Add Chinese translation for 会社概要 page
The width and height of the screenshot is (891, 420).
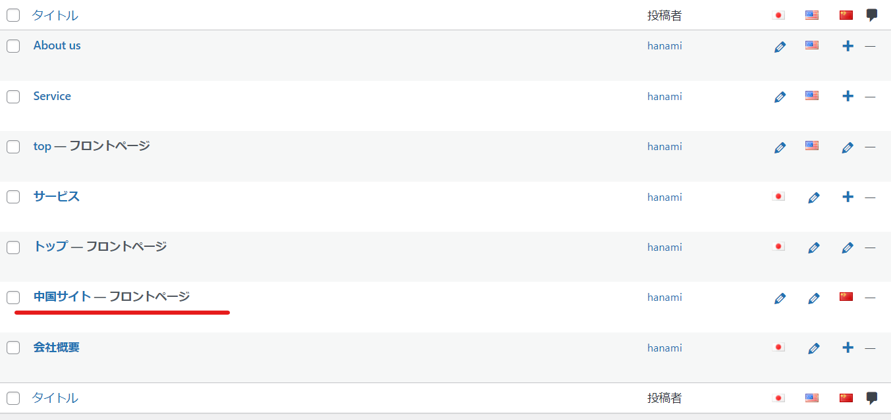click(848, 348)
